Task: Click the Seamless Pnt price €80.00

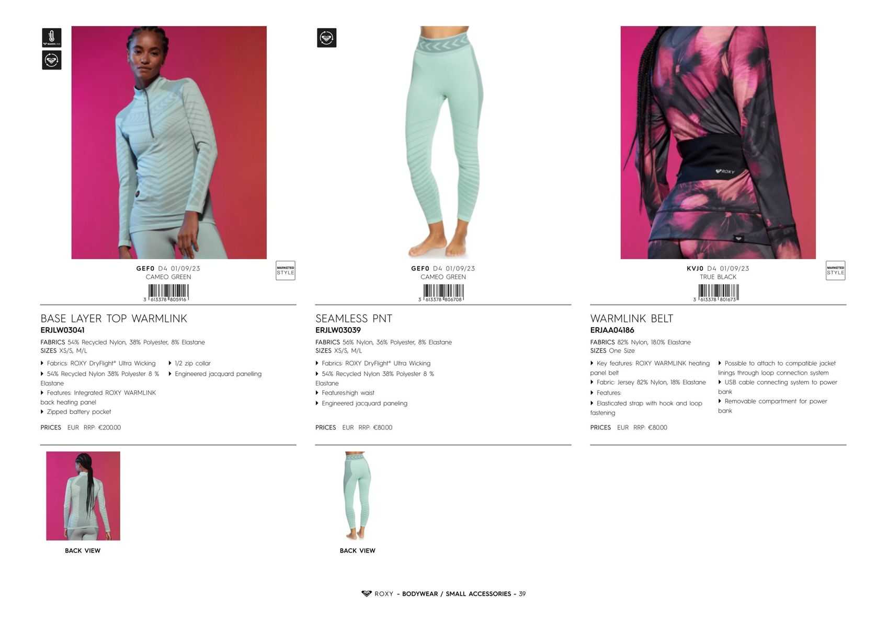Action: click(x=382, y=427)
